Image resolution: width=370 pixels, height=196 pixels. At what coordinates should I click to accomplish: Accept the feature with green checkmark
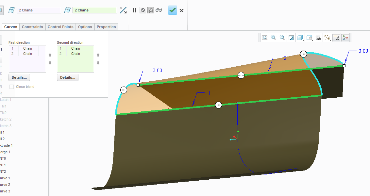tap(173, 10)
